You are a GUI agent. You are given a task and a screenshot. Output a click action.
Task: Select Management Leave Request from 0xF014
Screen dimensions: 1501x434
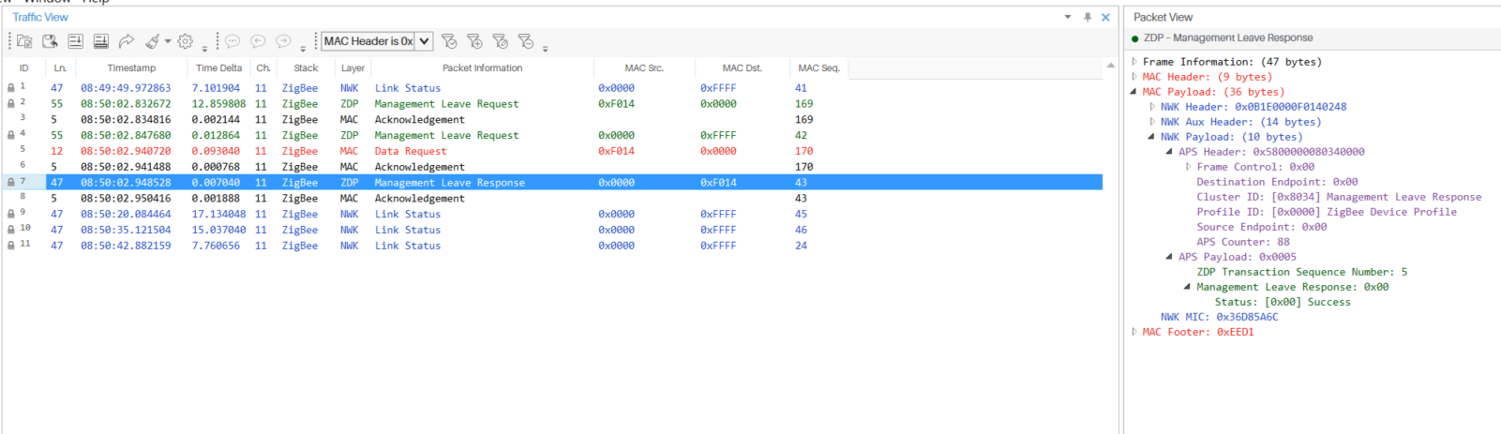click(x=553, y=104)
